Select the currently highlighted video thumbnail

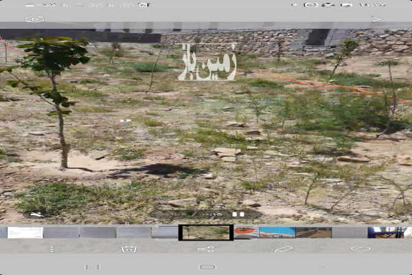pos(205,232)
